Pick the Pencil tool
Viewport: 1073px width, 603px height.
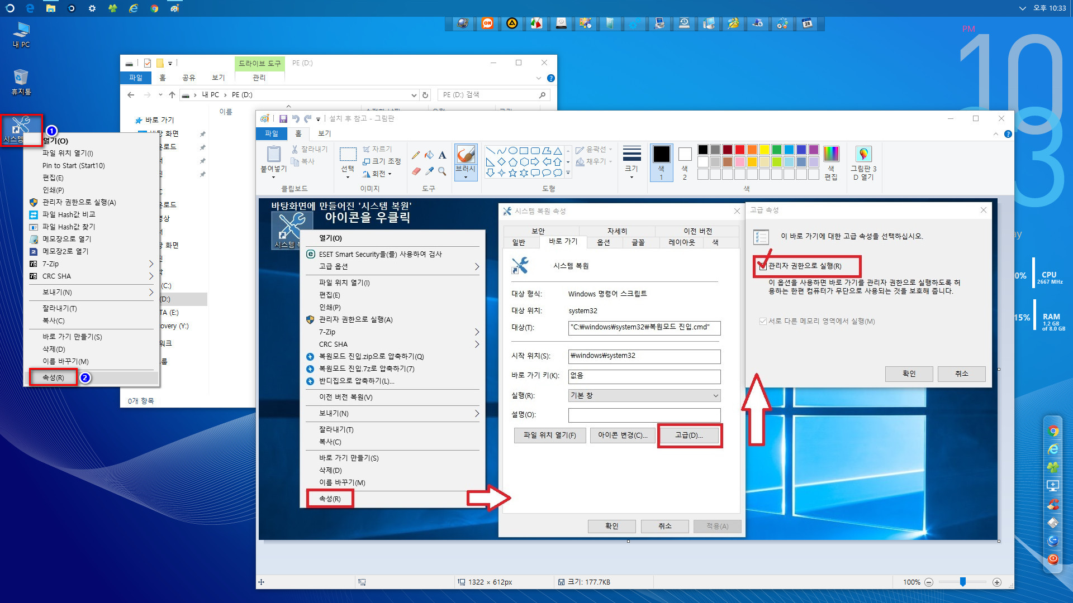pyautogui.click(x=416, y=155)
